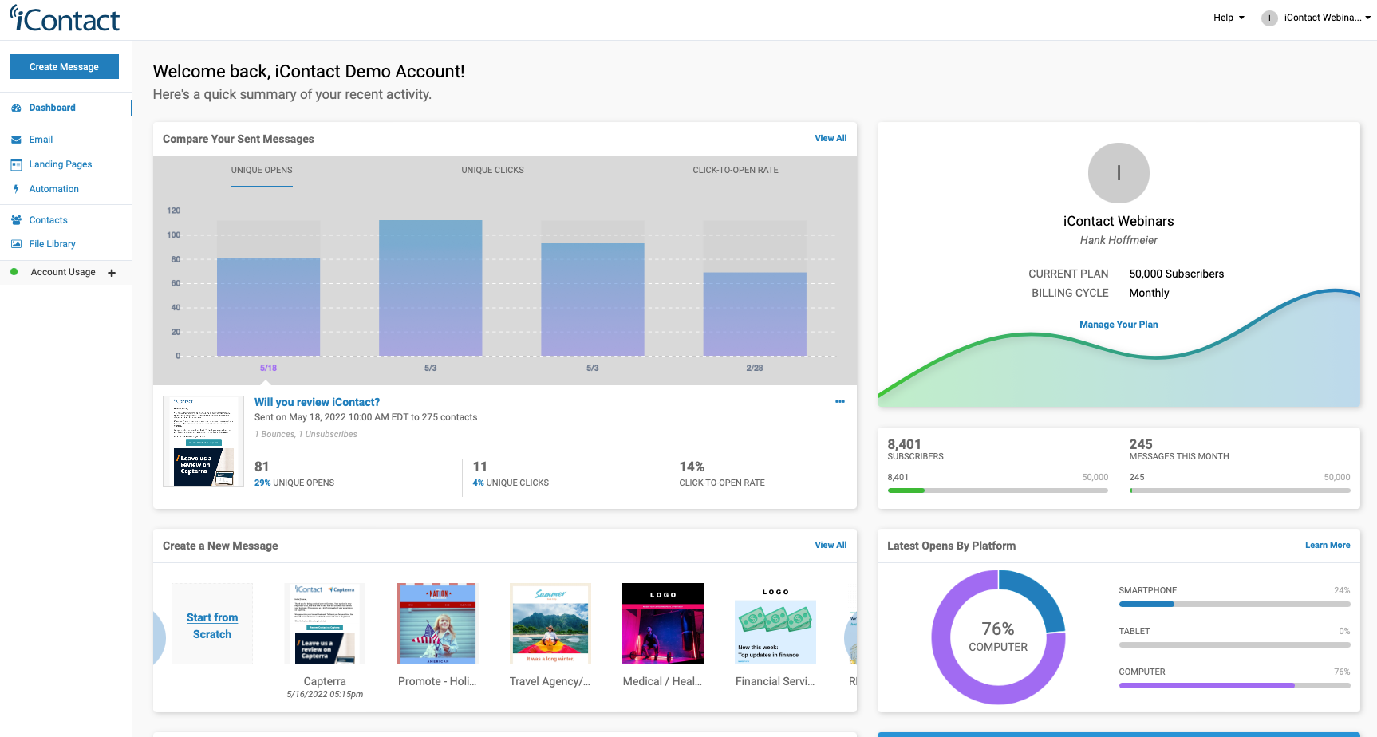Open the Account Usage status indicator

(14, 272)
